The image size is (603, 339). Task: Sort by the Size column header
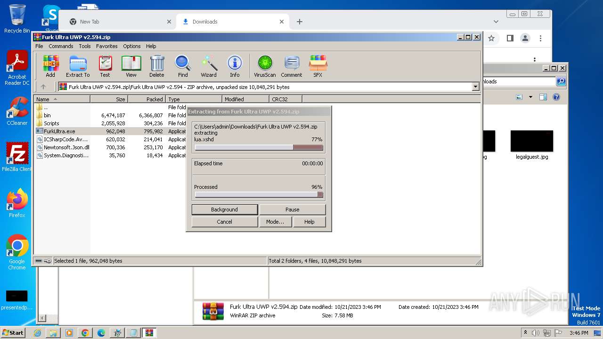coord(109,99)
